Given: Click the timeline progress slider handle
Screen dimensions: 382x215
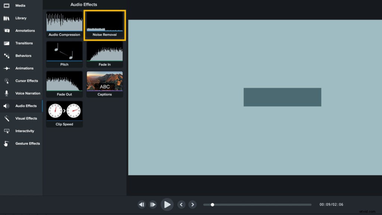Looking at the screenshot, I should click(x=212, y=205).
